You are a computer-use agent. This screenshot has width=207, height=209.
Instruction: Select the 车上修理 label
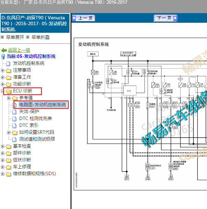coord(22,167)
